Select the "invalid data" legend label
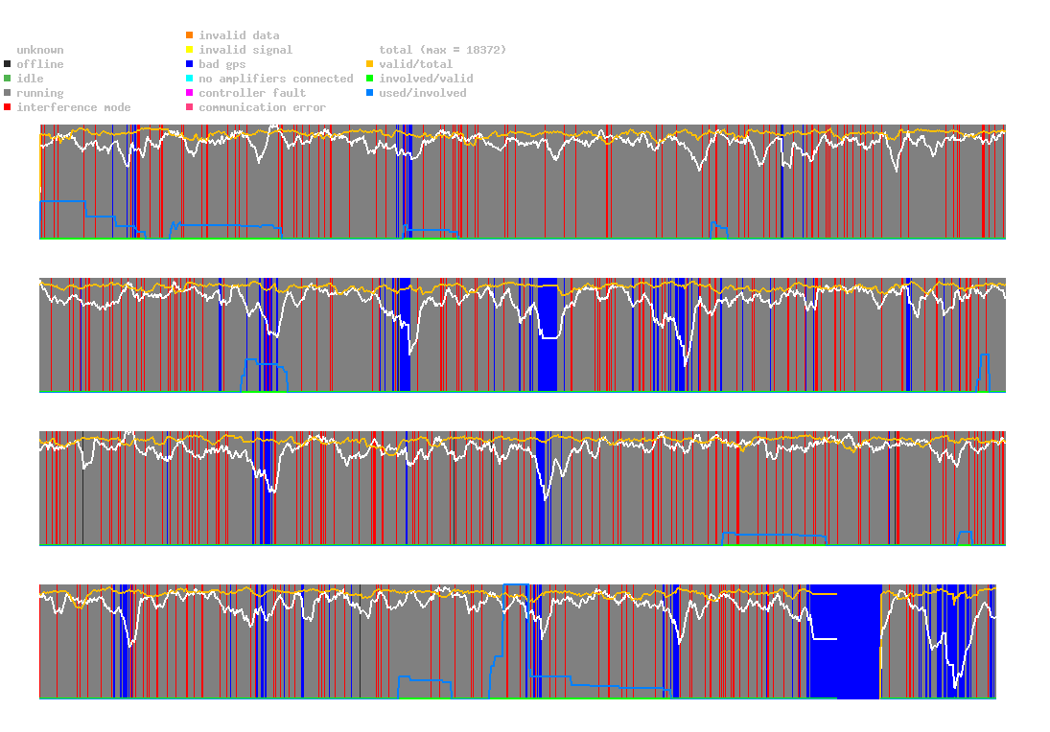 239,35
